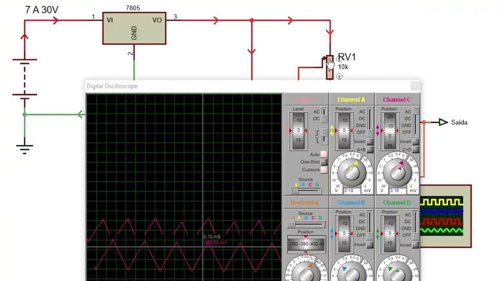
Task: Click Channel A coupling mode slider
Action: [370, 122]
